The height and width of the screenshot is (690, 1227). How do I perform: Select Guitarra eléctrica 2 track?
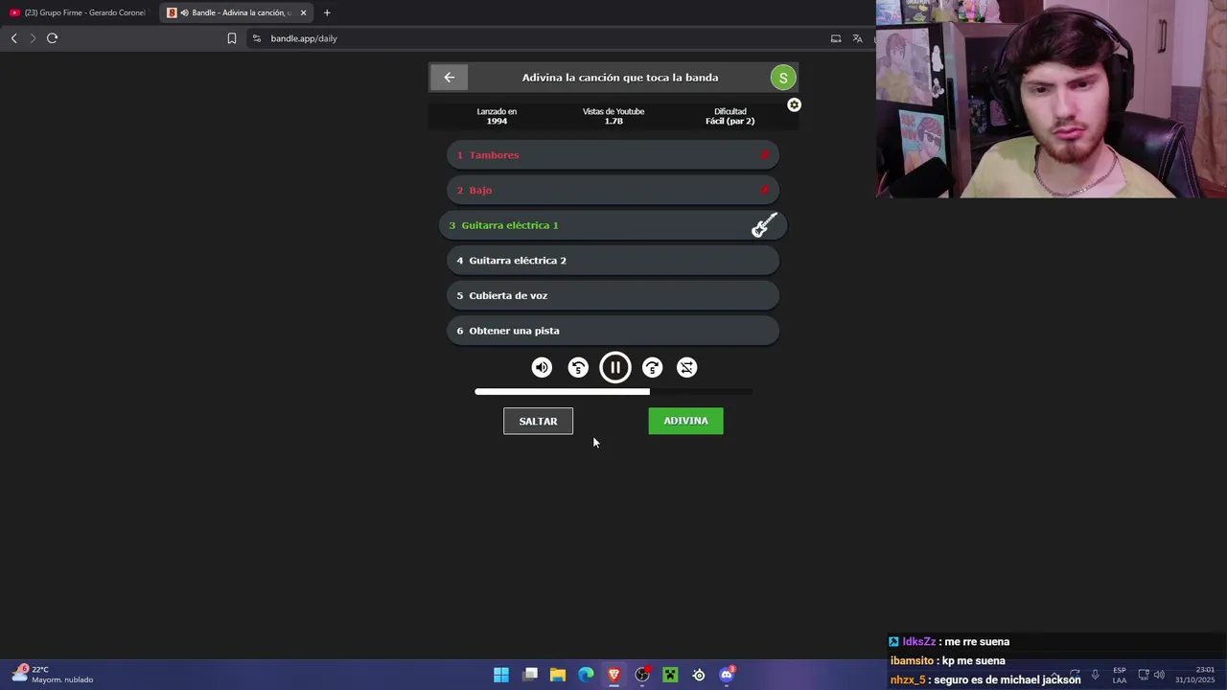point(613,261)
